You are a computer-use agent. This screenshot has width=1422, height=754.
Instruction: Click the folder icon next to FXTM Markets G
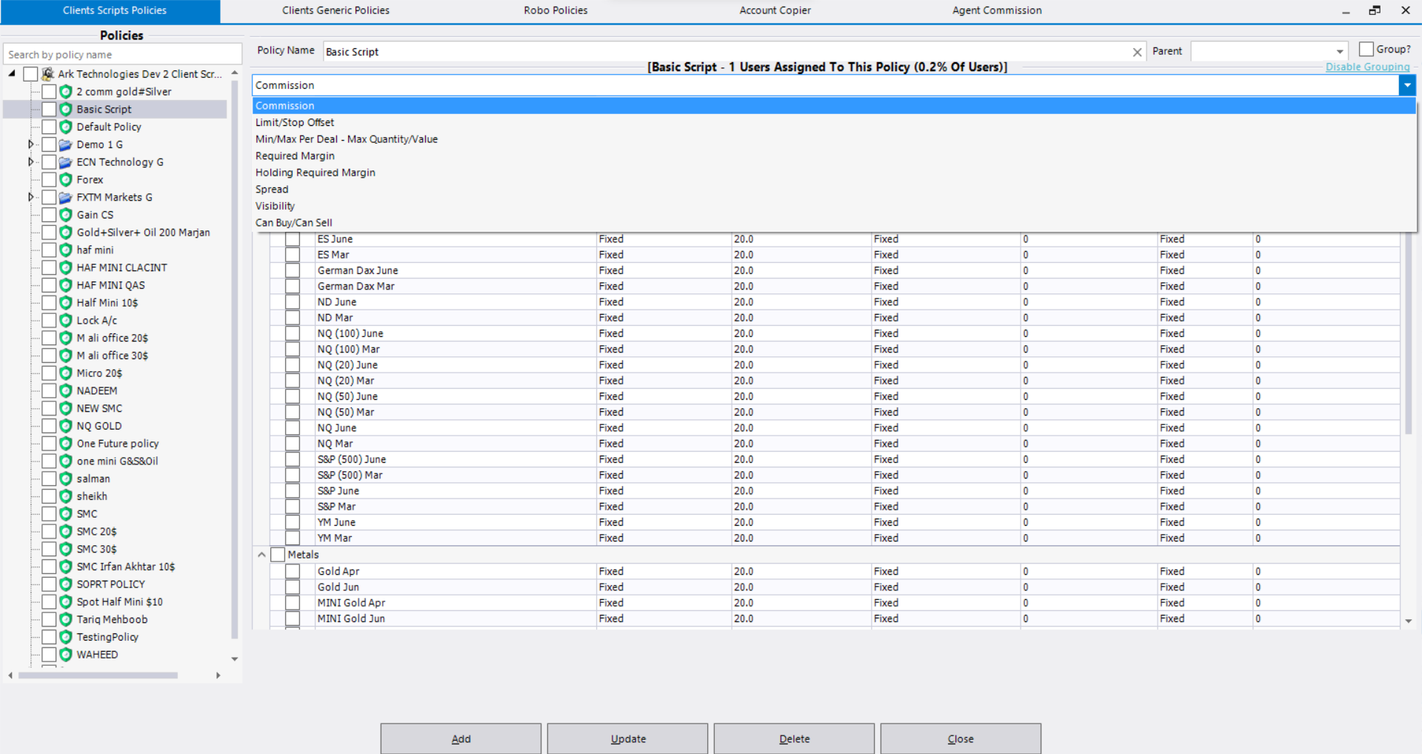66,198
